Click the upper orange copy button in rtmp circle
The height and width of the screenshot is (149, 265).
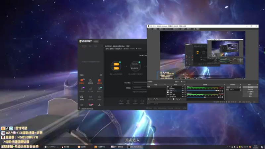tap(116, 64)
